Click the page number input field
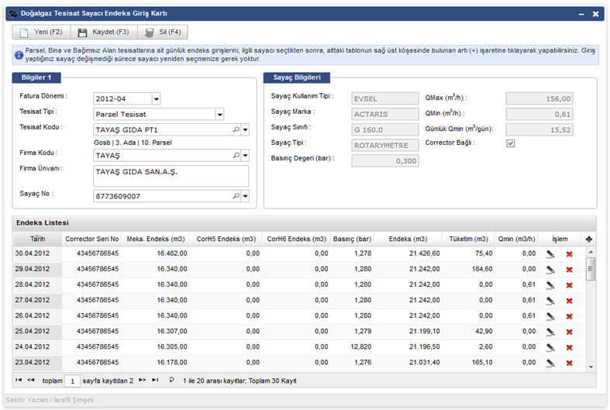Viewport: 610px width, 410px height. [x=72, y=381]
